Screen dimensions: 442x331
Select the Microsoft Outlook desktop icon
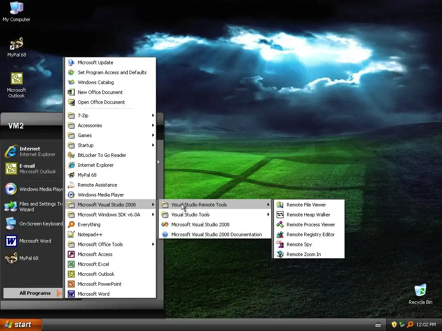point(17,85)
